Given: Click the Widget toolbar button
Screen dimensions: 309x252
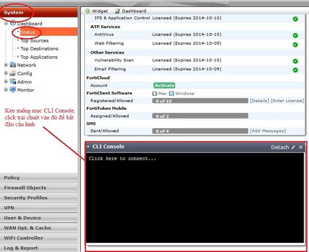Looking at the screenshot, I should pos(97,11).
